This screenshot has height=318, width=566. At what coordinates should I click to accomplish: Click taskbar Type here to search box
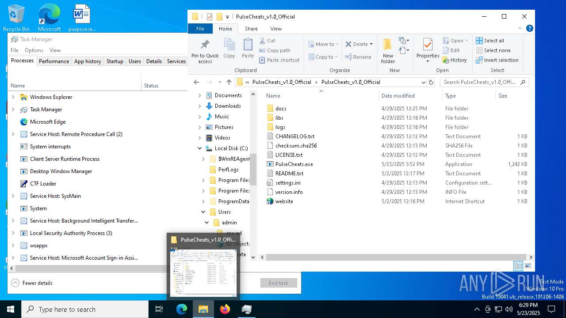coord(85,309)
